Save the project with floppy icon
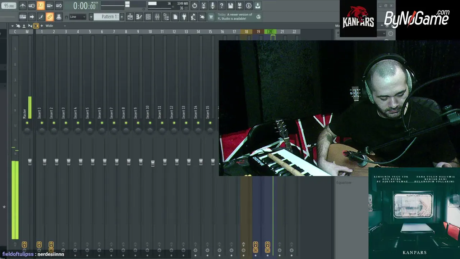Image resolution: width=460 pixels, height=259 pixels. click(x=230, y=6)
